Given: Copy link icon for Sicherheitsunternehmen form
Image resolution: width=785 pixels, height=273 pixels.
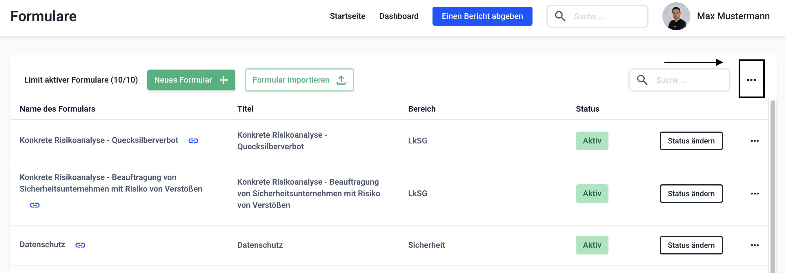Looking at the screenshot, I should (35, 205).
